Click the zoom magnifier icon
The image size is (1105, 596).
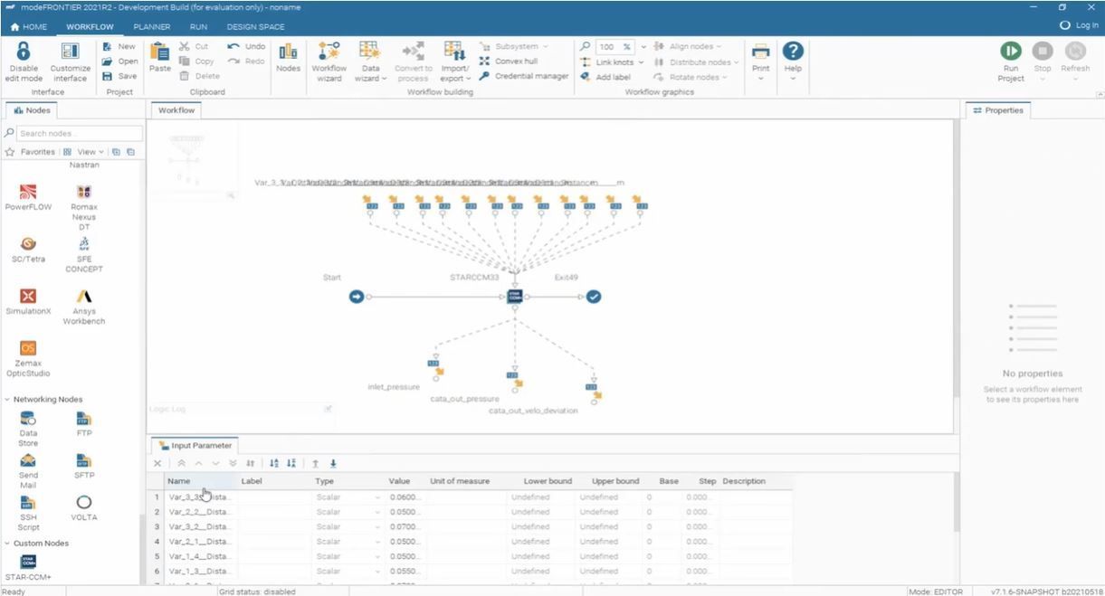pyautogui.click(x=586, y=46)
